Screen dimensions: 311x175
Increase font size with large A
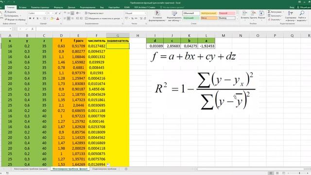pyautogui.click(x=56, y=13)
